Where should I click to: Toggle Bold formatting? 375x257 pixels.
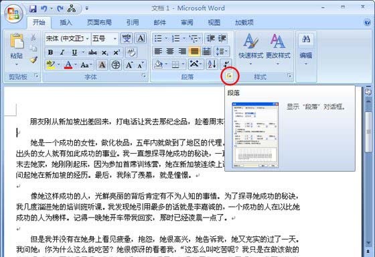(50, 52)
